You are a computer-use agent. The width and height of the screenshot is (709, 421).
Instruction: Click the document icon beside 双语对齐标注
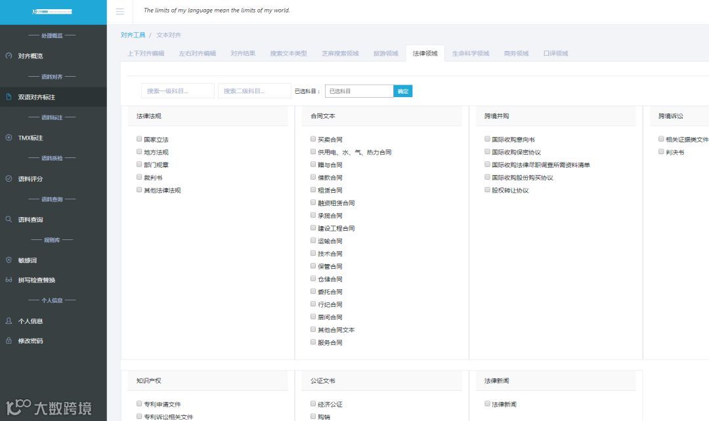[x=9, y=96]
